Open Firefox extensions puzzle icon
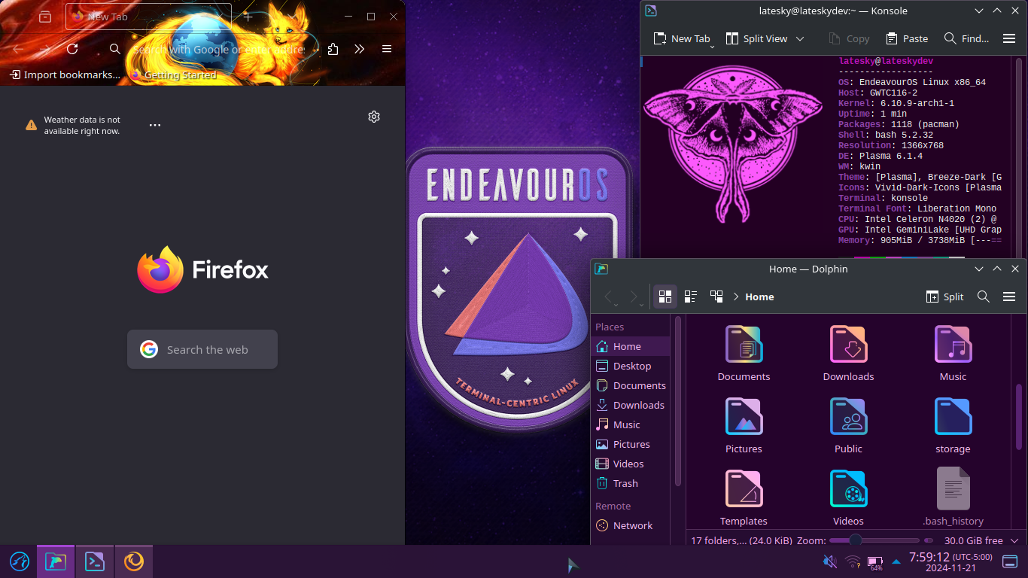The width and height of the screenshot is (1028, 578). pos(333,49)
